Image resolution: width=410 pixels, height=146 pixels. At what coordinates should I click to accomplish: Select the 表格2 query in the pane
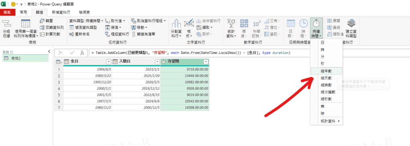(x=25, y=58)
